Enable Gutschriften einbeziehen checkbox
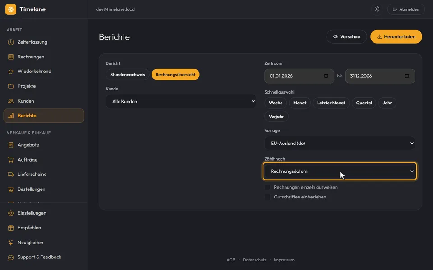433x270 pixels. [x=267, y=197]
